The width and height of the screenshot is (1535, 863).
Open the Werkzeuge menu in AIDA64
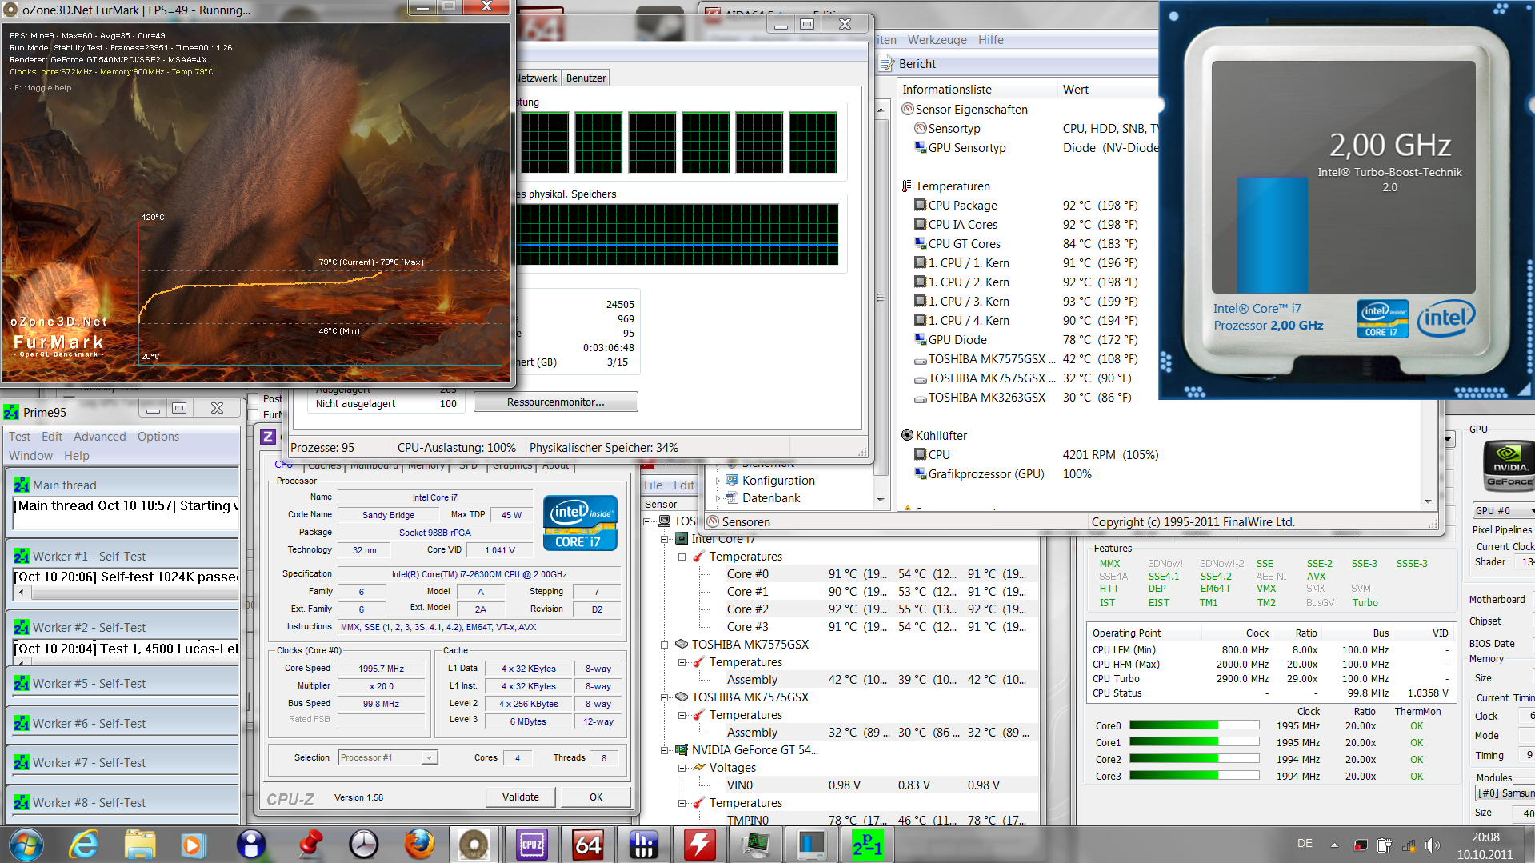pos(937,40)
